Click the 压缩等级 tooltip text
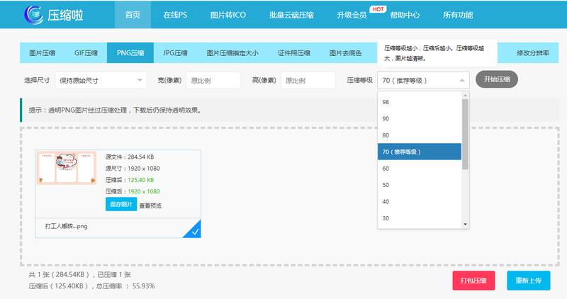567x299 pixels. click(434, 53)
